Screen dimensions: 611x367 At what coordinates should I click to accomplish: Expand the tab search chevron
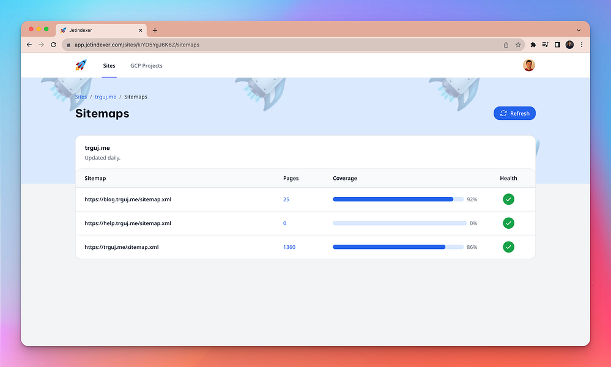579,31
